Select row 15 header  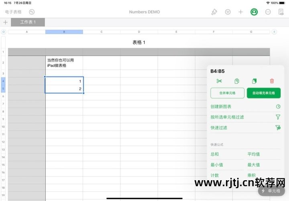[3, 165]
